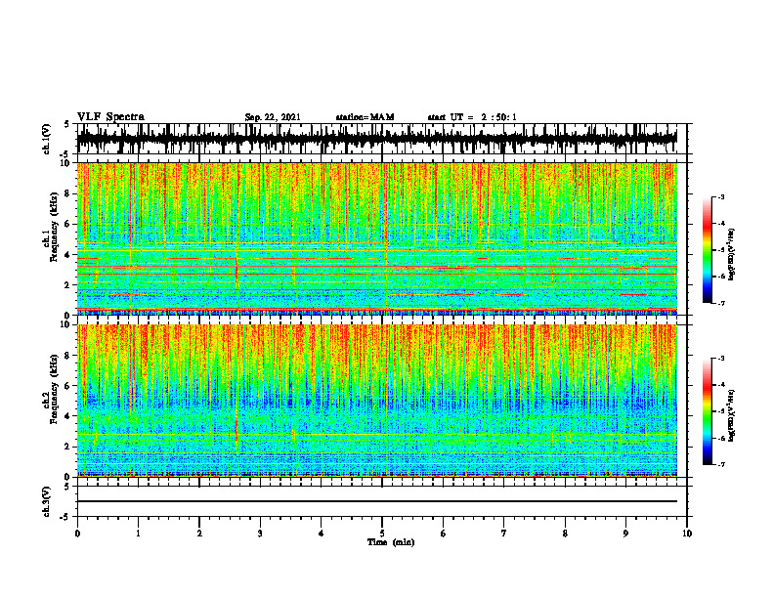Image resolution: width=774 pixels, height=598 pixels.
Task: Click the "Time (min)" axis title
Action: (x=391, y=542)
